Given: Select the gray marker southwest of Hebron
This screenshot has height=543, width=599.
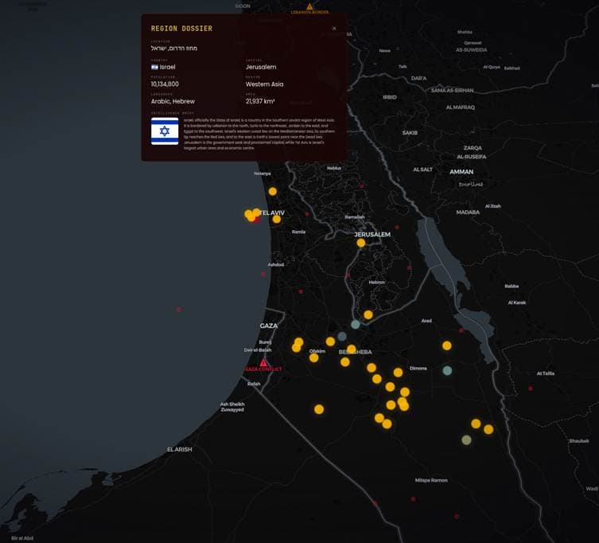Looking at the screenshot, I should [356, 325].
